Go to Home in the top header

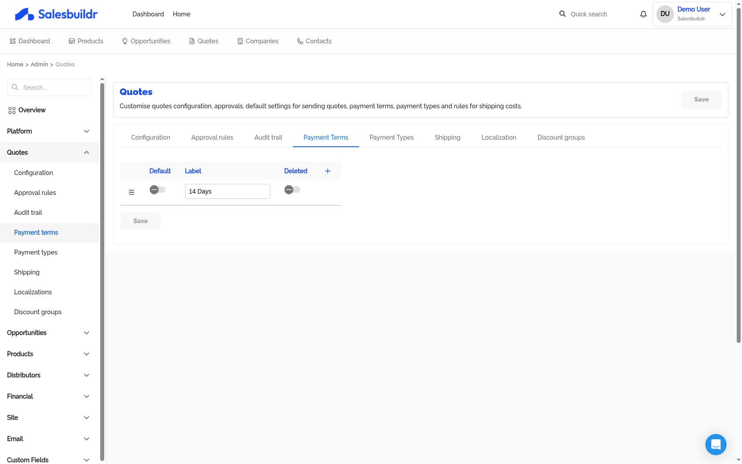[x=182, y=14]
